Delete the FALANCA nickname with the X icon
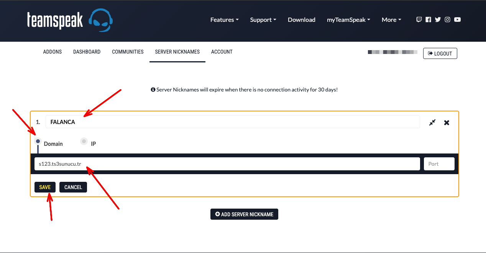The height and width of the screenshot is (253, 486). click(447, 122)
